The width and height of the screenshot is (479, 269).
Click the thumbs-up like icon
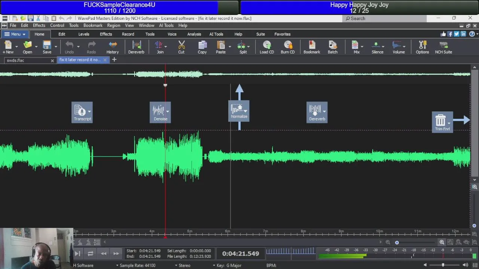443,34
